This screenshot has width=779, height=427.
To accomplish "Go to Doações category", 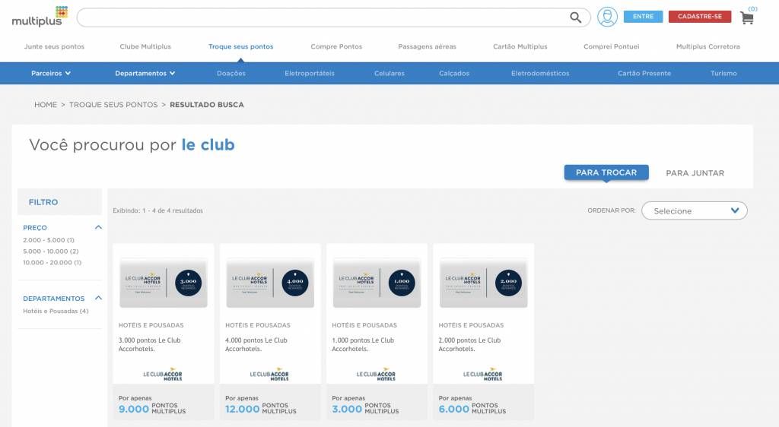I will (x=231, y=74).
